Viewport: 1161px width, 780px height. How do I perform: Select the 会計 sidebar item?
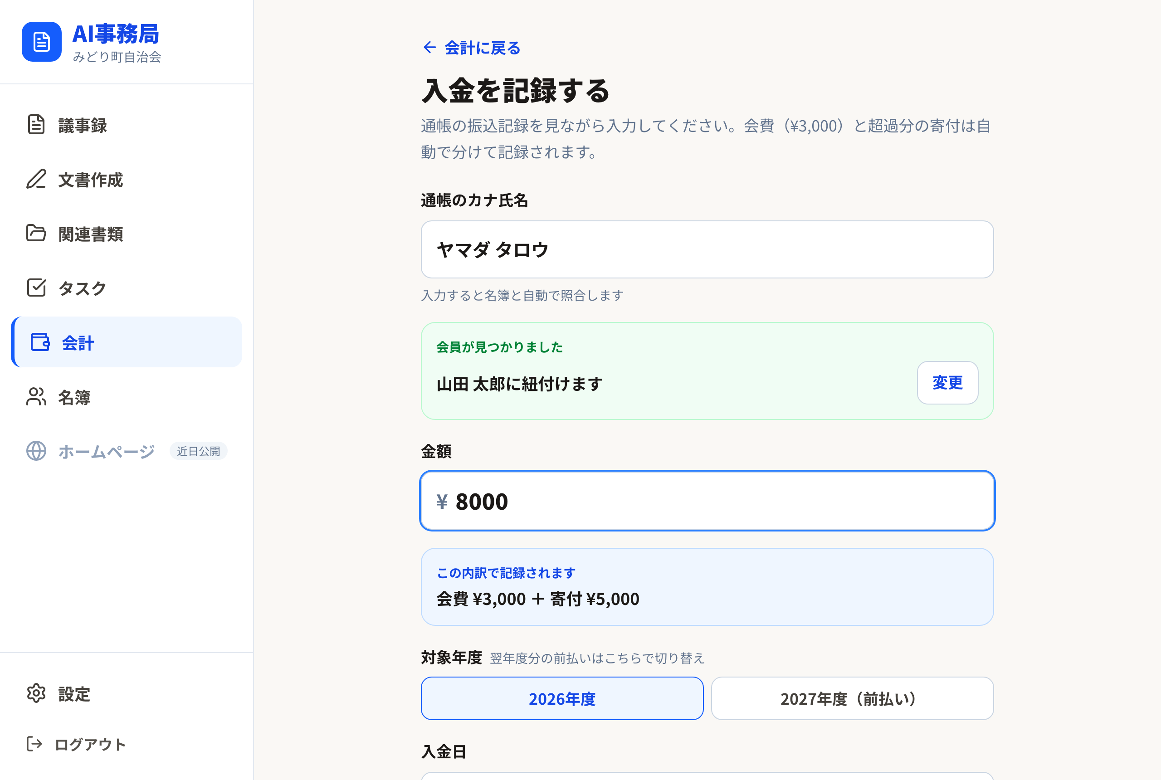tap(127, 342)
